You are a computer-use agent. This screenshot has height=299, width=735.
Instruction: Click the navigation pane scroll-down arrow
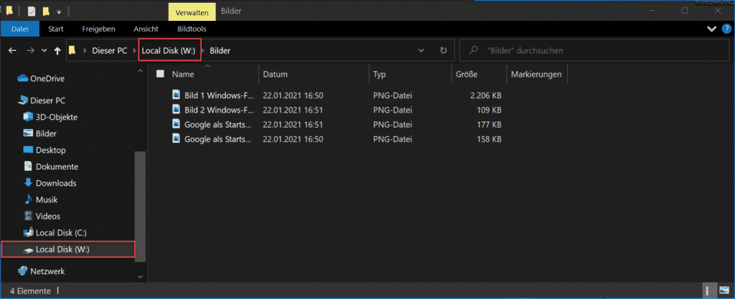(140, 277)
